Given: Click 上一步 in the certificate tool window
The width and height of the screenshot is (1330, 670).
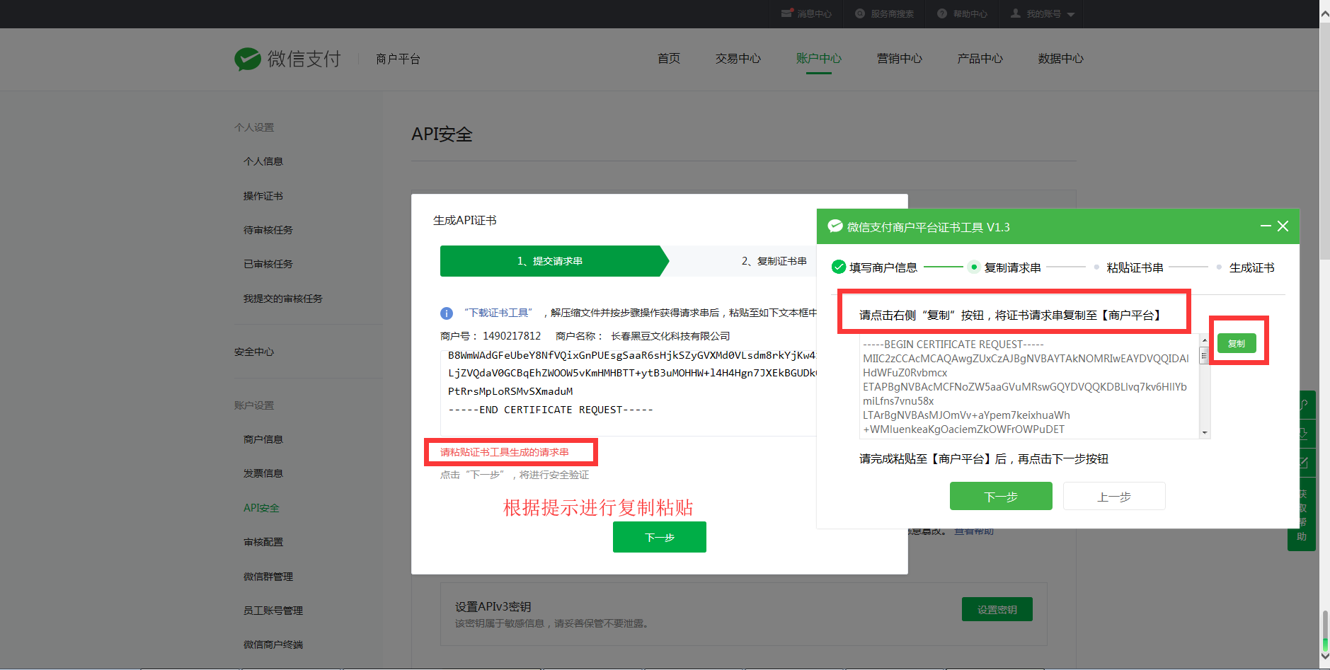Looking at the screenshot, I should pyautogui.click(x=1114, y=496).
